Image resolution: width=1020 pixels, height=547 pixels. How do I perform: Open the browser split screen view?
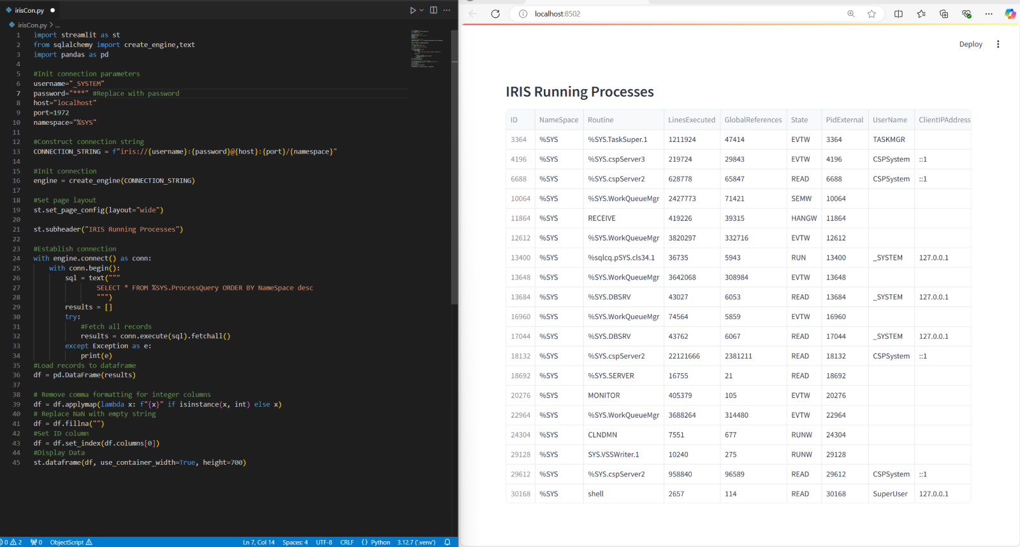898,14
